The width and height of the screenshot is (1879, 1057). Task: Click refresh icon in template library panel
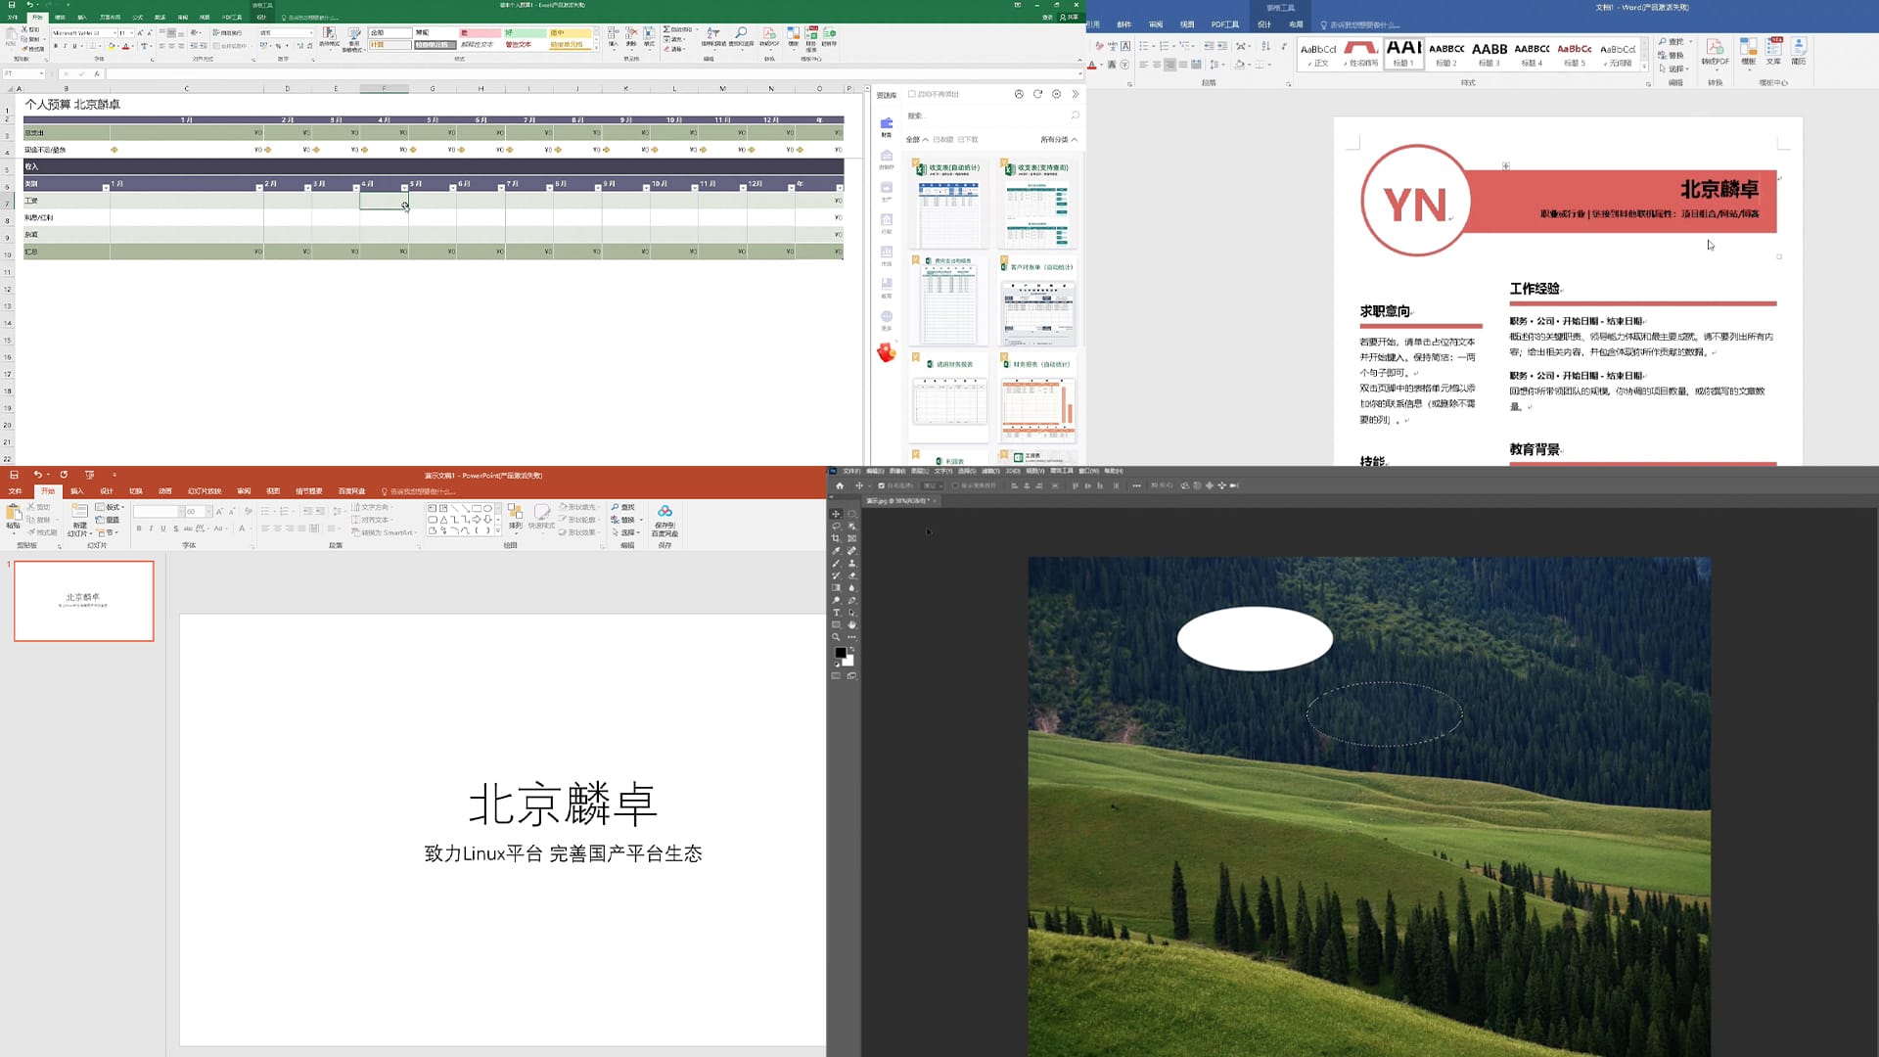[1037, 94]
